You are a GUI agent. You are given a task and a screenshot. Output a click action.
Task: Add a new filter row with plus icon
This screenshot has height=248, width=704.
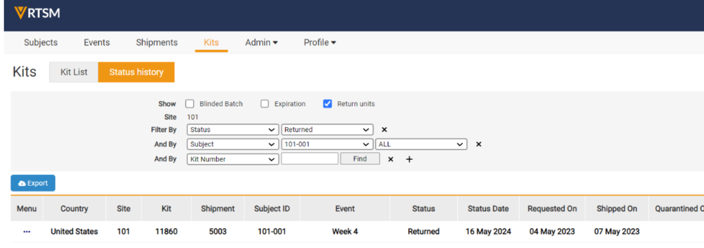tap(409, 159)
